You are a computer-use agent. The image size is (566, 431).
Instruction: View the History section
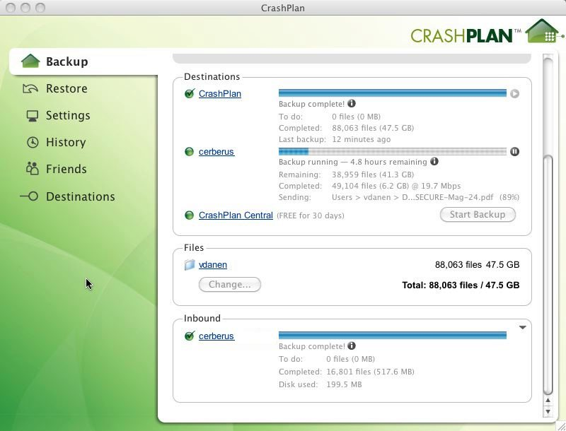(66, 142)
